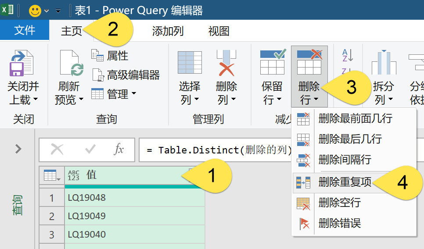Click the 删除最前面几行 menu icon

[x=303, y=119]
